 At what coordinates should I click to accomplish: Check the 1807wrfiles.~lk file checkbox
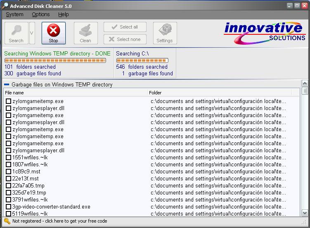click(x=8, y=165)
